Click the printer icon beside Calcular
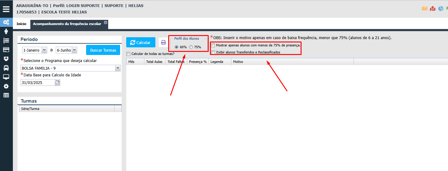This screenshot has height=171, width=448. pyautogui.click(x=163, y=42)
